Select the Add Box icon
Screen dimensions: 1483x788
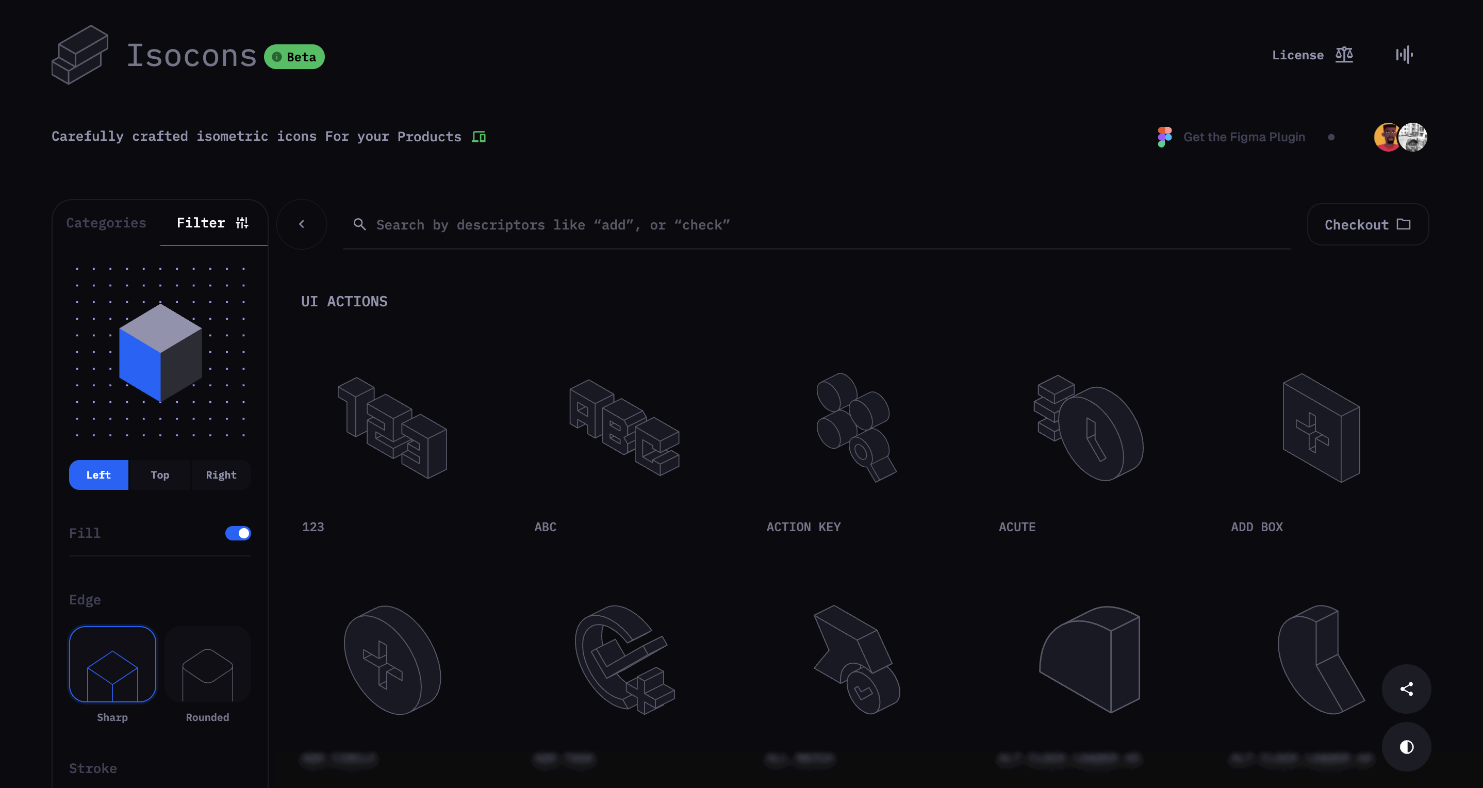(x=1321, y=427)
